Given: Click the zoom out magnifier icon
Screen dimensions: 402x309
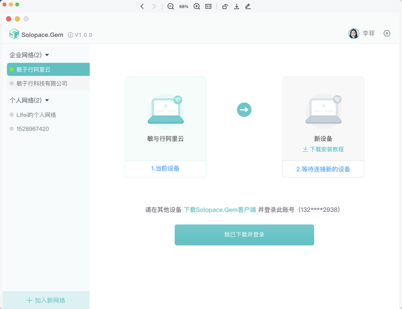Looking at the screenshot, I should pos(171,7).
